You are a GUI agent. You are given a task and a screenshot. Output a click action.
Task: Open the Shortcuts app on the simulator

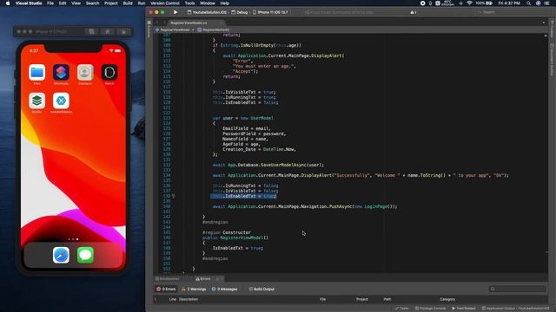[x=61, y=73]
